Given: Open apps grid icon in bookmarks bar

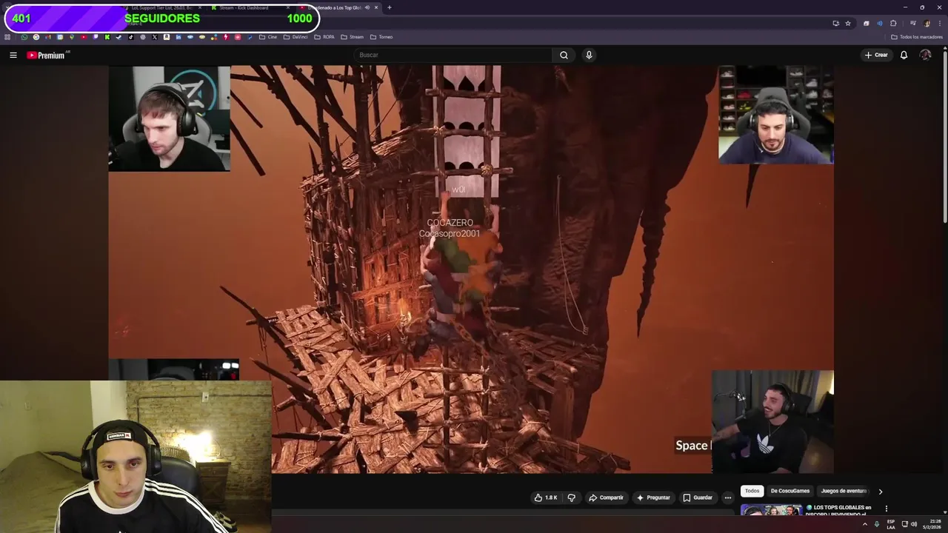Looking at the screenshot, I should (7, 37).
